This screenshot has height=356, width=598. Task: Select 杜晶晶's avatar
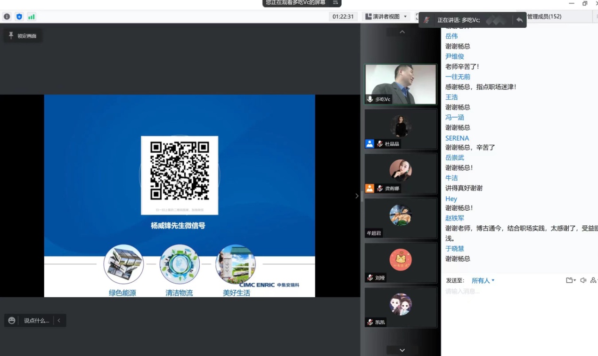click(401, 126)
